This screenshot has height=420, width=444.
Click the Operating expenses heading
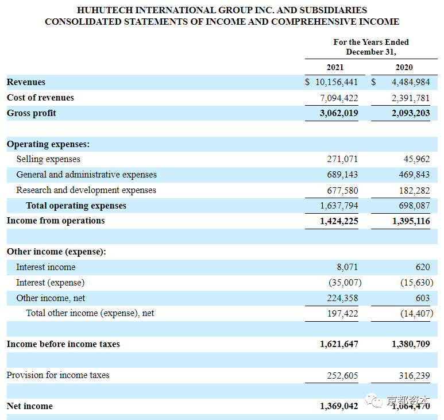[48, 144]
